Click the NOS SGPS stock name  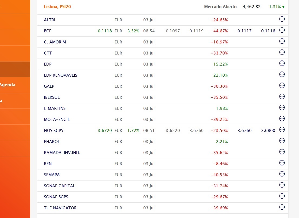coord(54,131)
